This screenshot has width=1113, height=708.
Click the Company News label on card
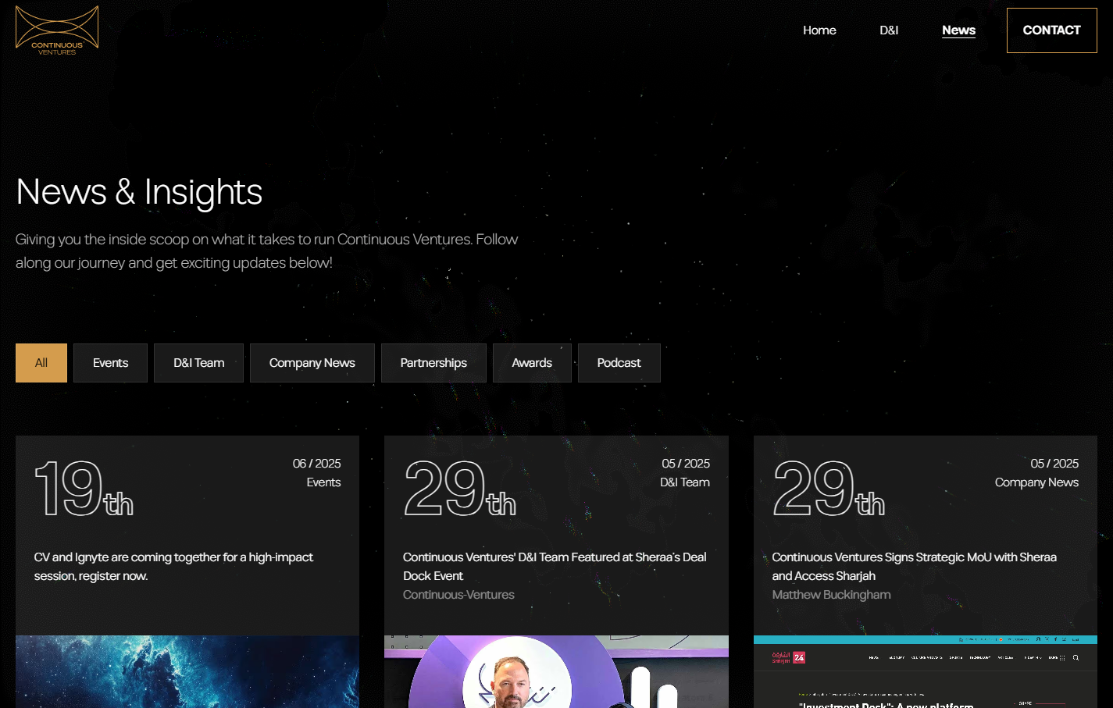(x=1036, y=482)
